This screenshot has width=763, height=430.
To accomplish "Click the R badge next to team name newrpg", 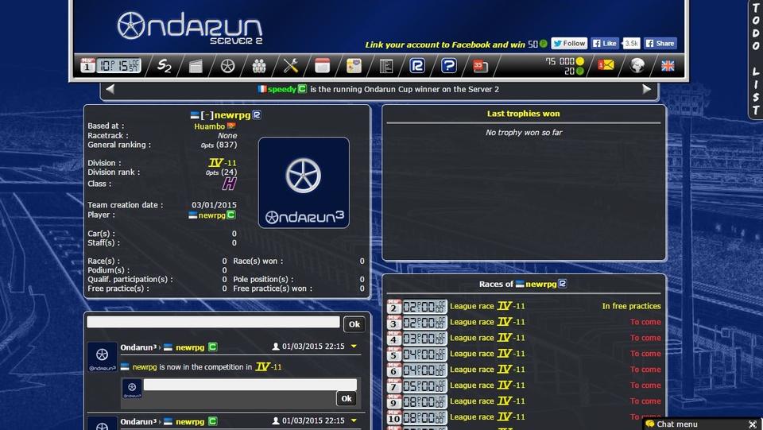I will (257, 114).
